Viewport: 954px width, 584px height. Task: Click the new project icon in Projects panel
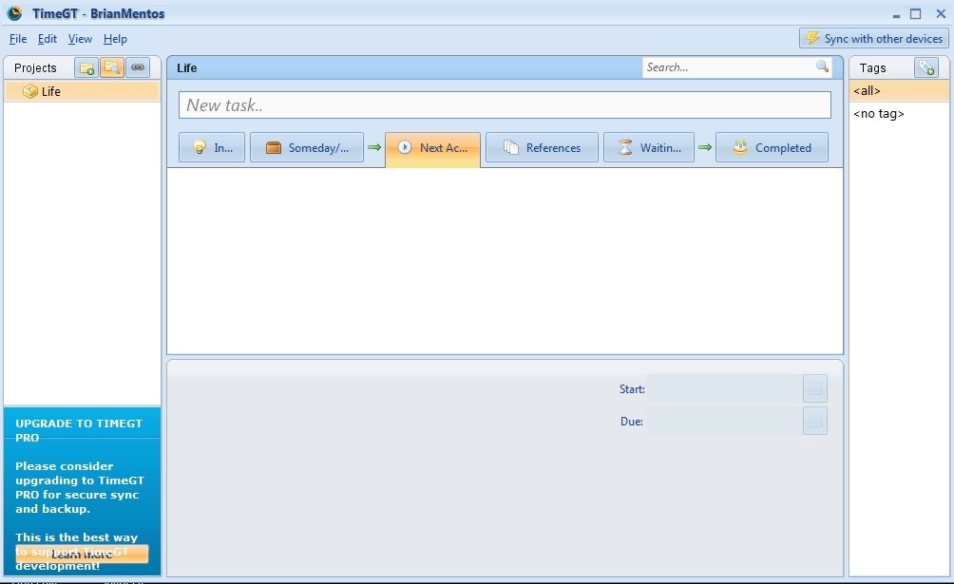click(x=86, y=67)
